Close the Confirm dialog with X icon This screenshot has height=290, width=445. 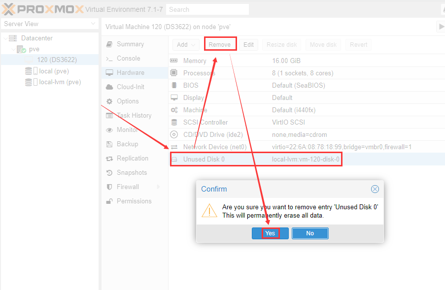375,189
